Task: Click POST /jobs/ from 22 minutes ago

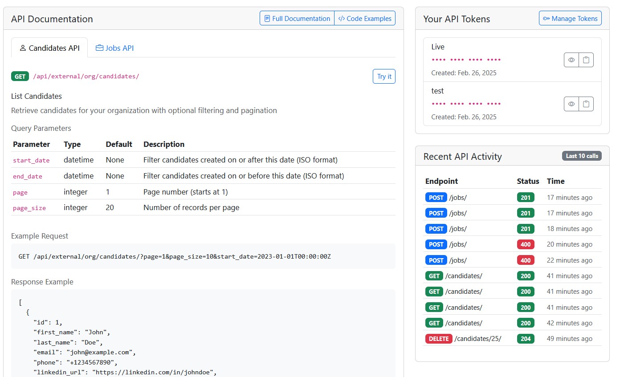Action: click(x=512, y=260)
